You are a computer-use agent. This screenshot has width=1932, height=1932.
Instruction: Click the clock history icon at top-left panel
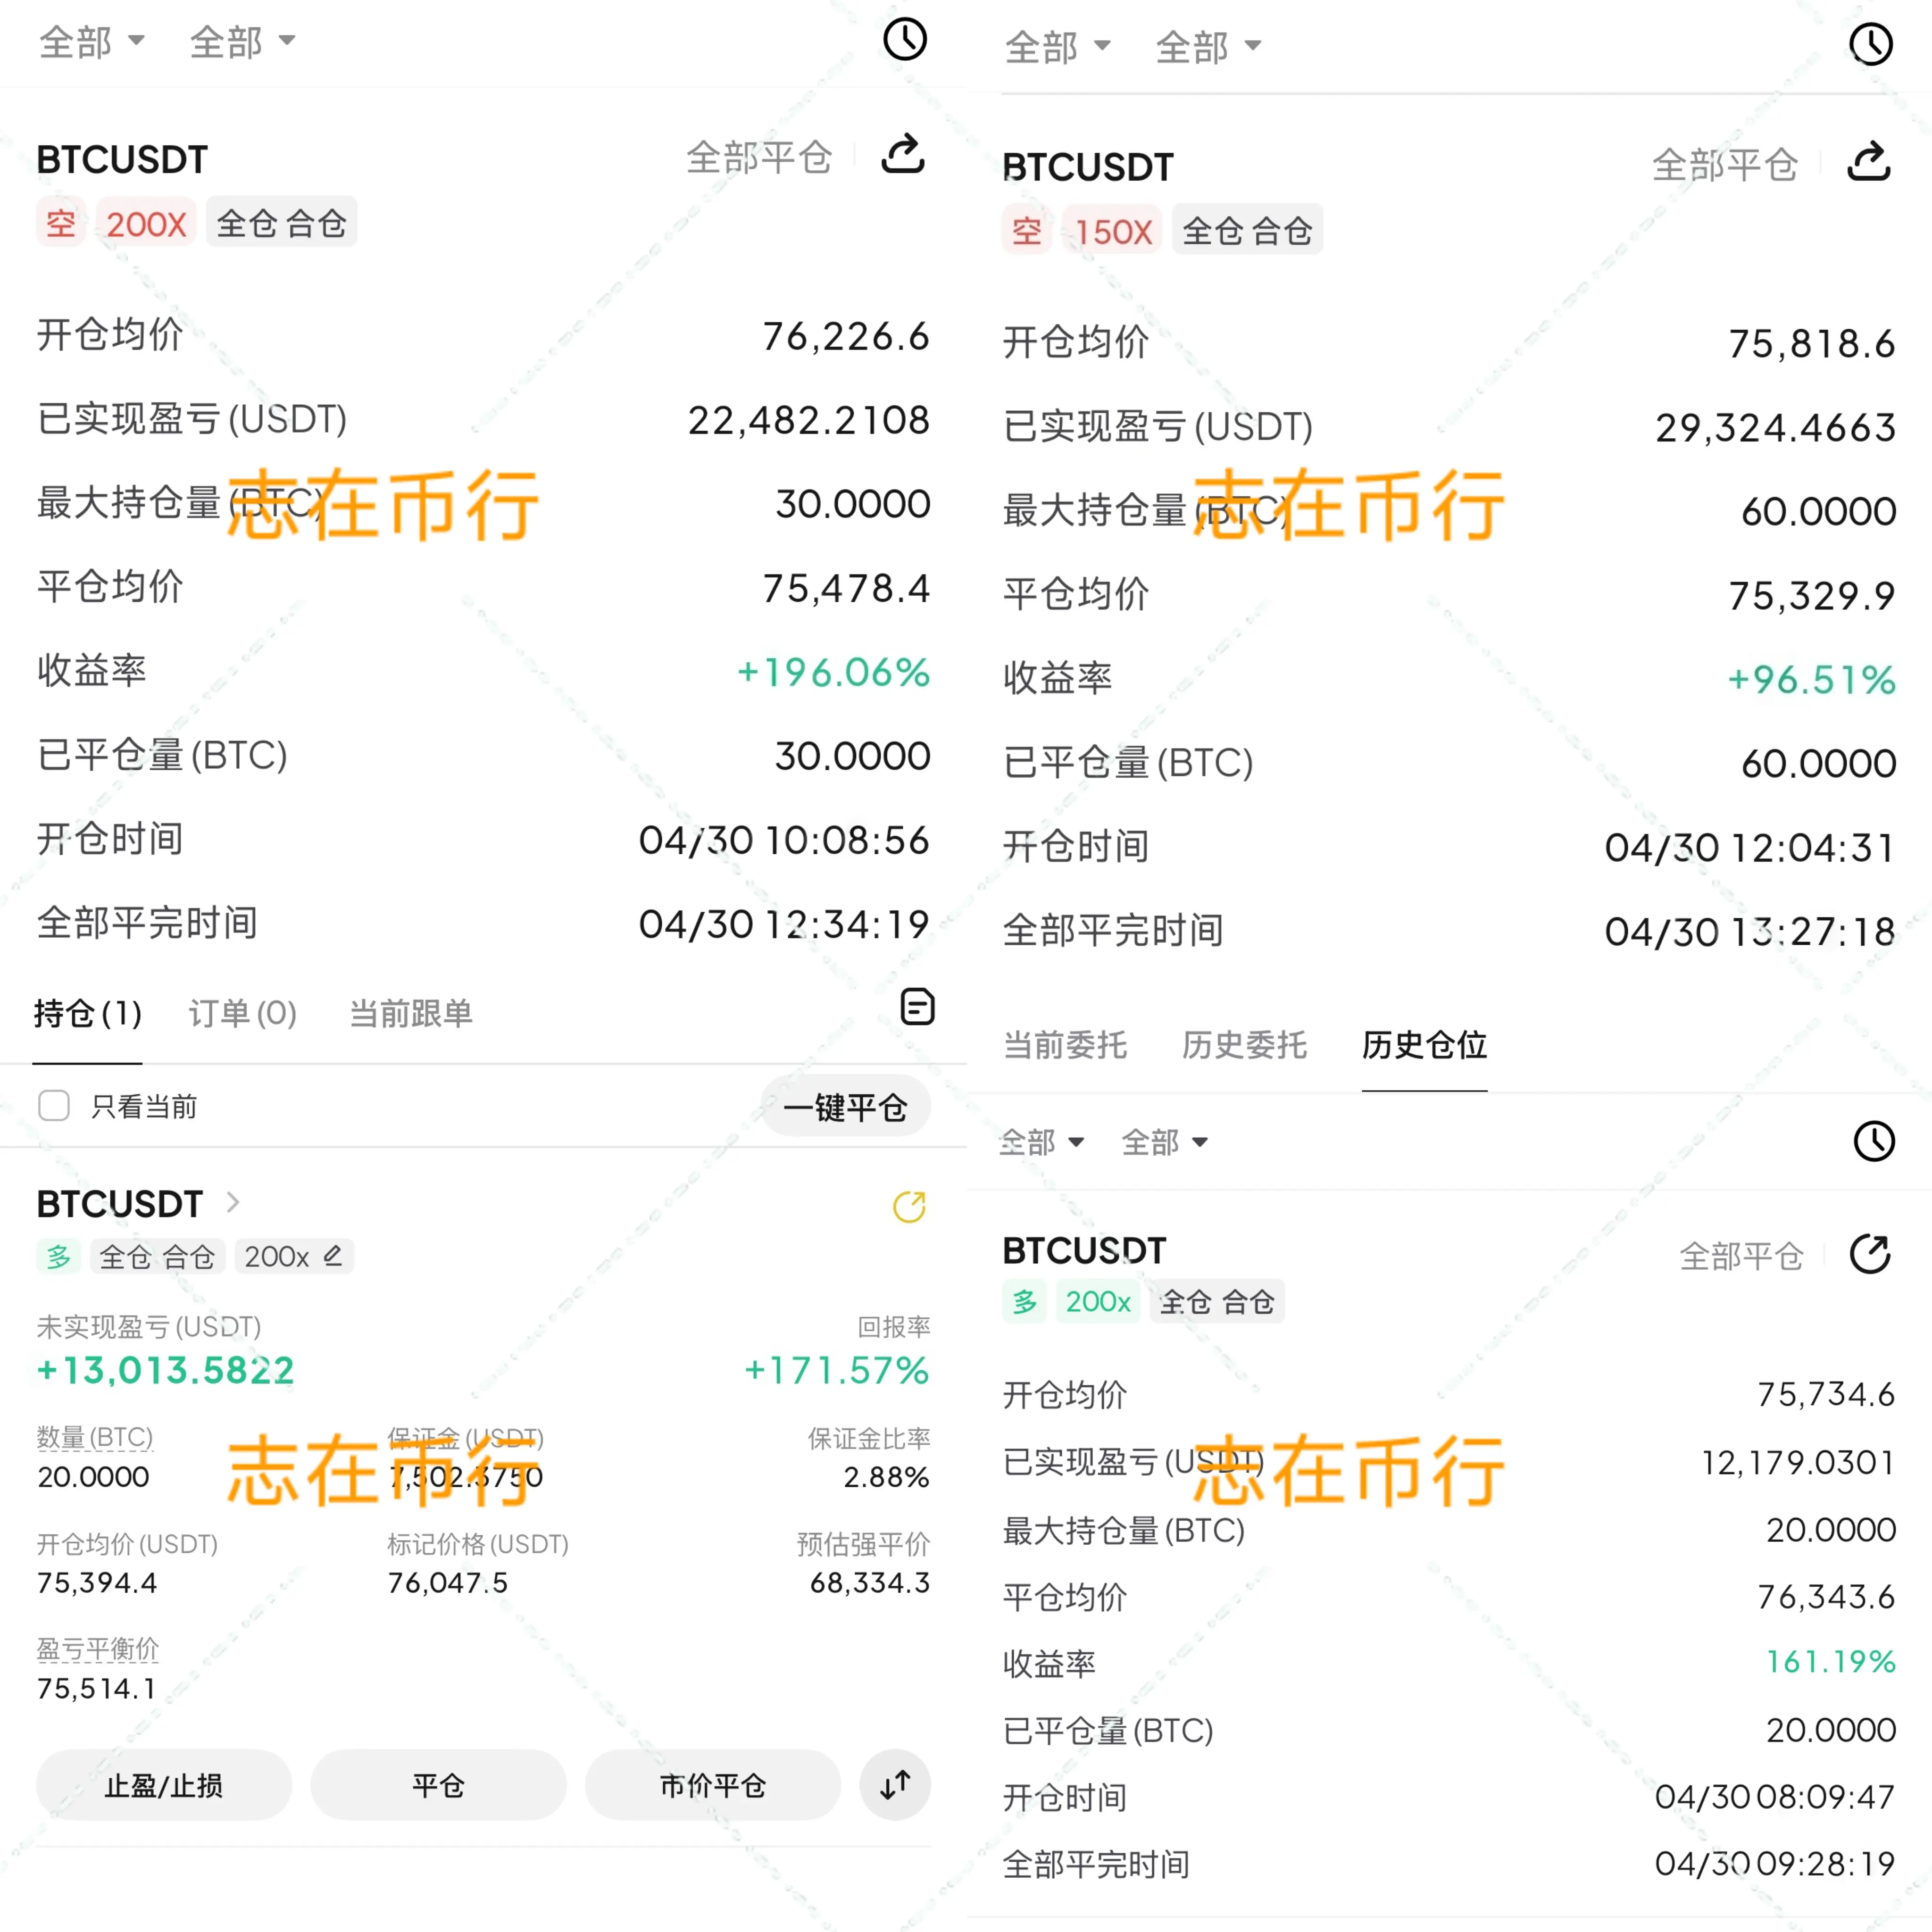click(904, 40)
